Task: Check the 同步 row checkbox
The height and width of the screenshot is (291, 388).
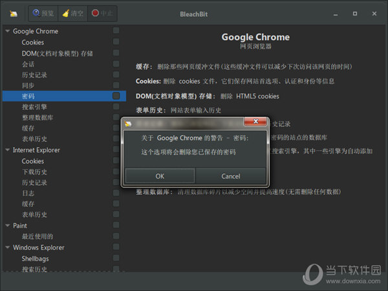Action: point(116,85)
